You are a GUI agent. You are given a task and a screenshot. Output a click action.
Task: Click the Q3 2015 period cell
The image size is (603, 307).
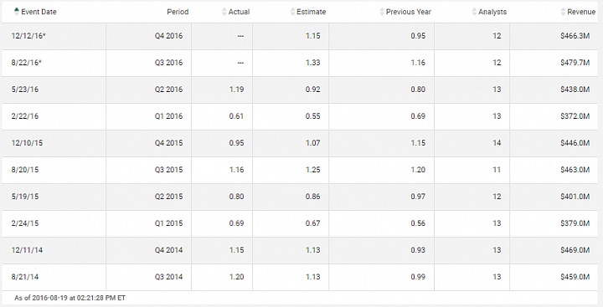149,170
